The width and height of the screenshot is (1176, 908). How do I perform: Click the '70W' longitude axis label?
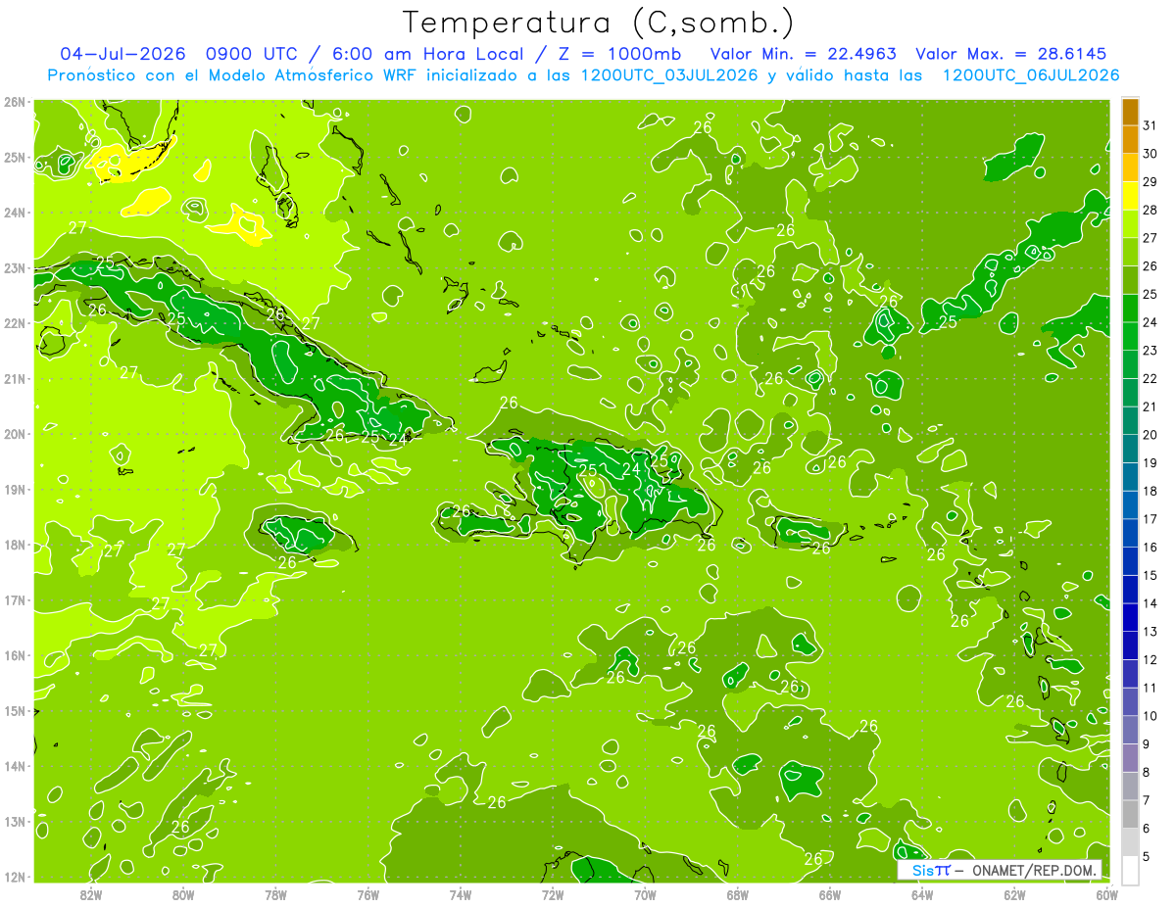(645, 894)
